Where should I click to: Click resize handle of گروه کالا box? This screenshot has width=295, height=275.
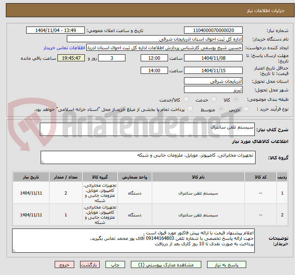coord(43,162)
